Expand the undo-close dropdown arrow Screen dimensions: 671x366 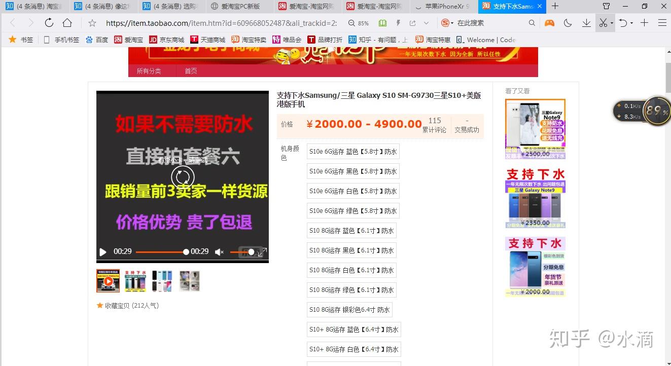tap(632, 23)
